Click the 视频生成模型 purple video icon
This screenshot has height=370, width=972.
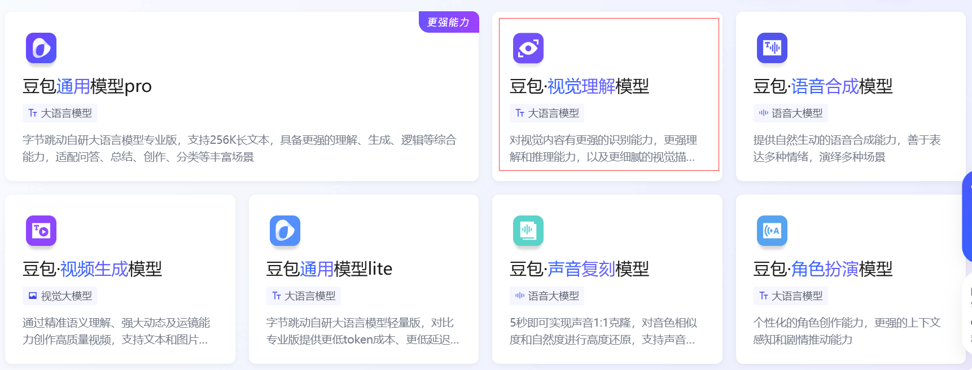[41, 231]
